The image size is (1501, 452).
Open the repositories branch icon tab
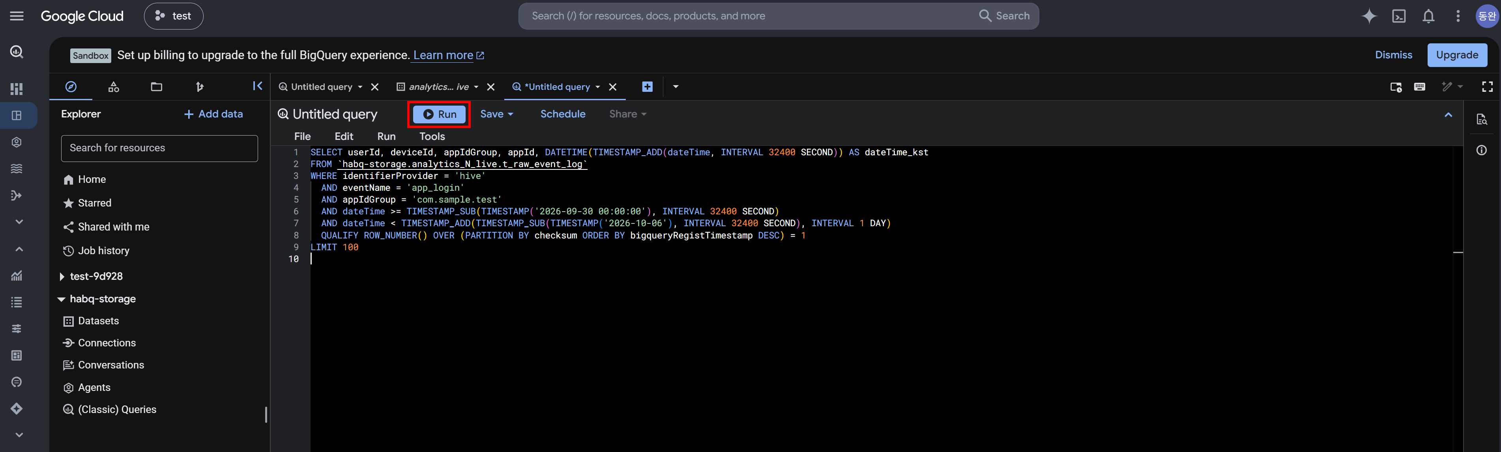click(199, 87)
